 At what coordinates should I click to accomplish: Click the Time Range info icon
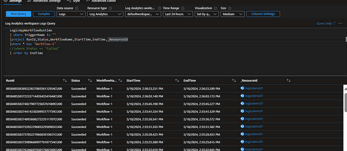click(183, 8)
